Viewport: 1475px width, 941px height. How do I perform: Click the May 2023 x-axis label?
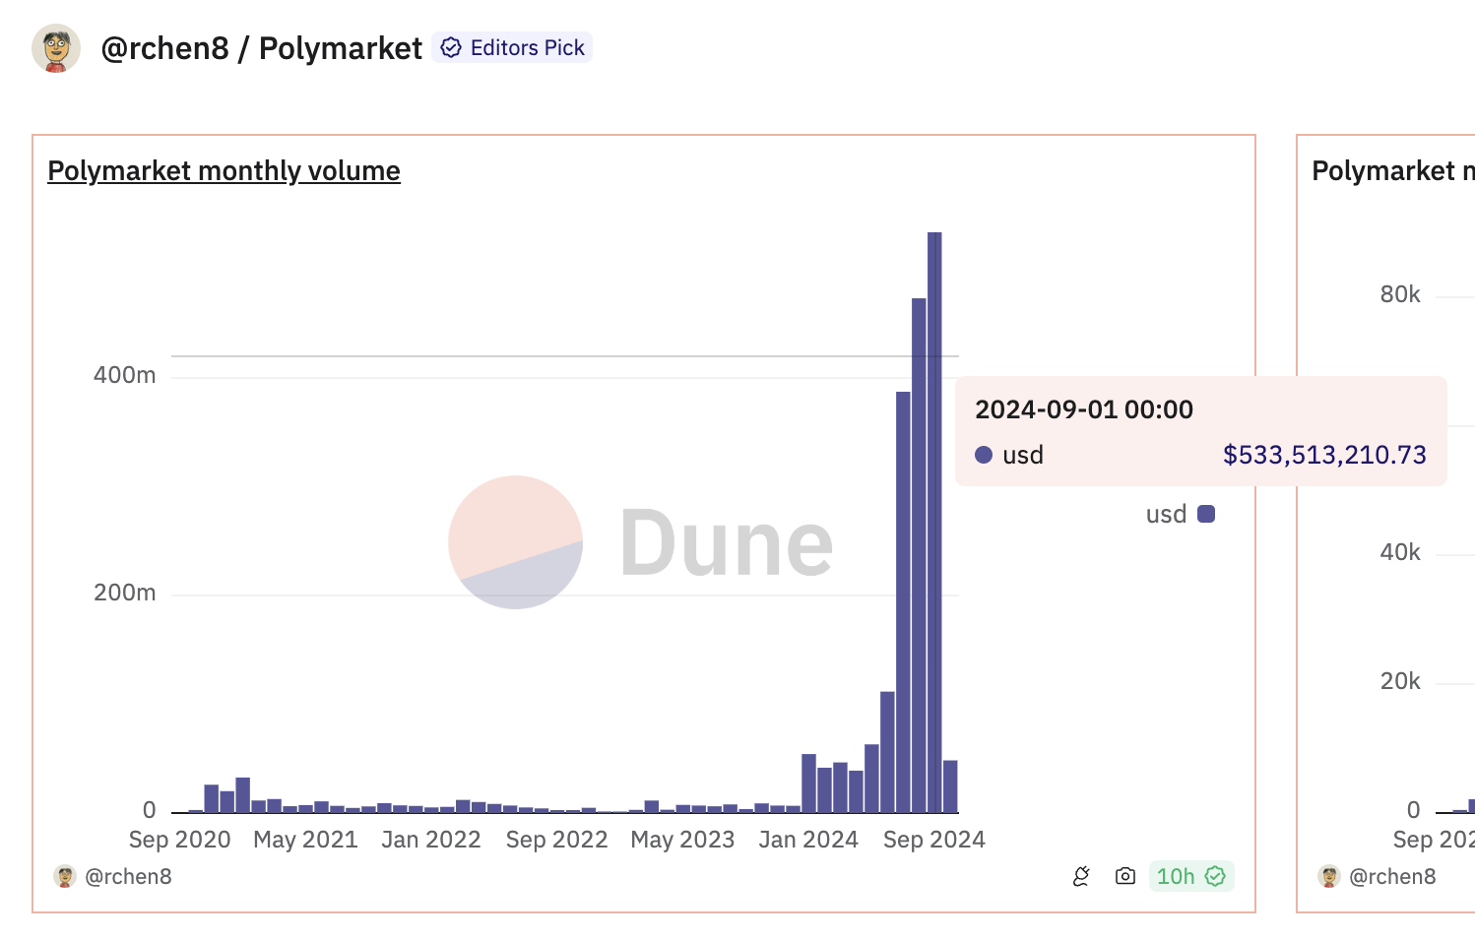(682, 840)
